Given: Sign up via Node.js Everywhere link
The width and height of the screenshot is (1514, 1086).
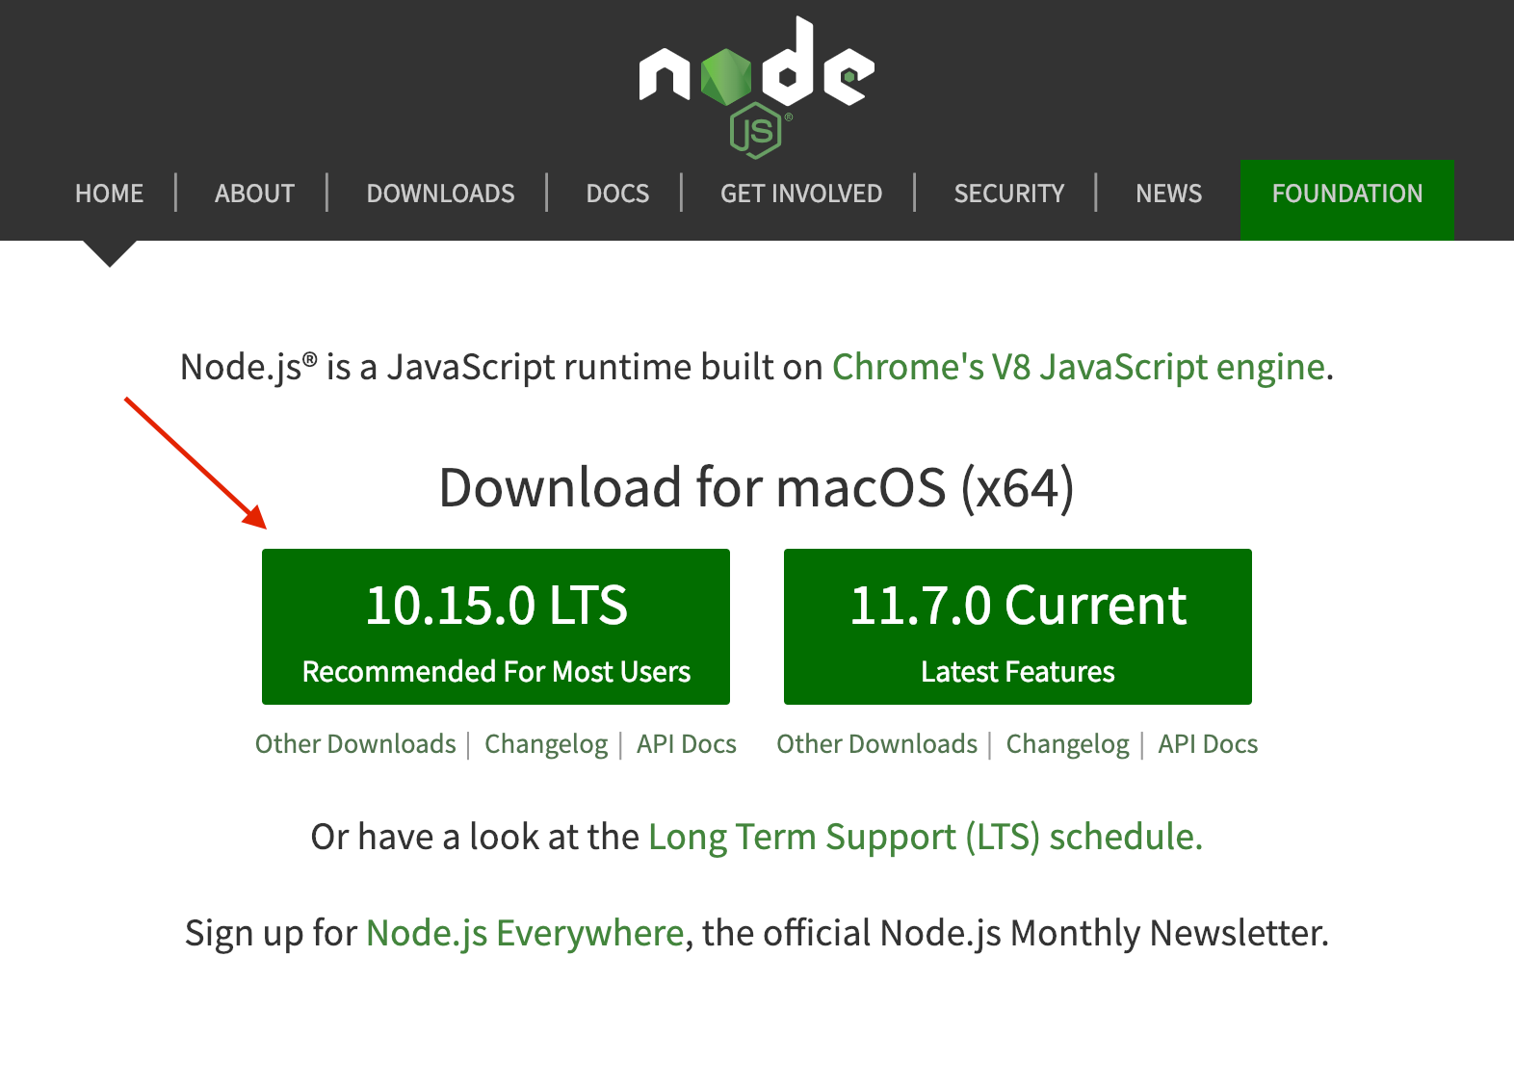Looking at the screenshot, I should click(x=525, y=934).
